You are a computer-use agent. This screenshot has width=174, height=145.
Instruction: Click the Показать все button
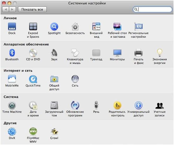[x=32, y=9]
